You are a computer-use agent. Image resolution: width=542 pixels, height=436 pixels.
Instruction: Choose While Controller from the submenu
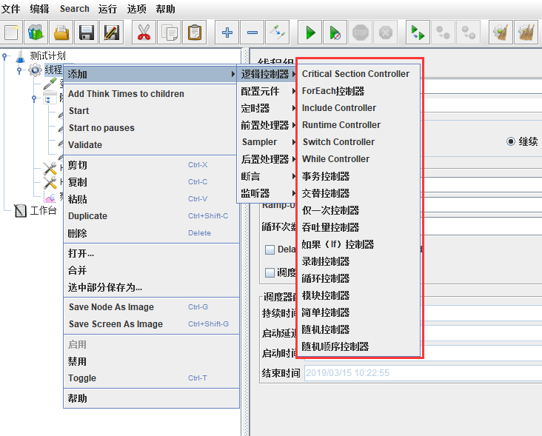click(335, 159)
